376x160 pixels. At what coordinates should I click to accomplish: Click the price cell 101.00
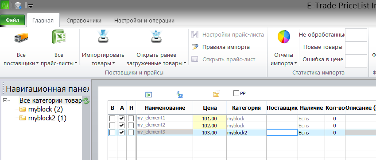coord(209,119)
